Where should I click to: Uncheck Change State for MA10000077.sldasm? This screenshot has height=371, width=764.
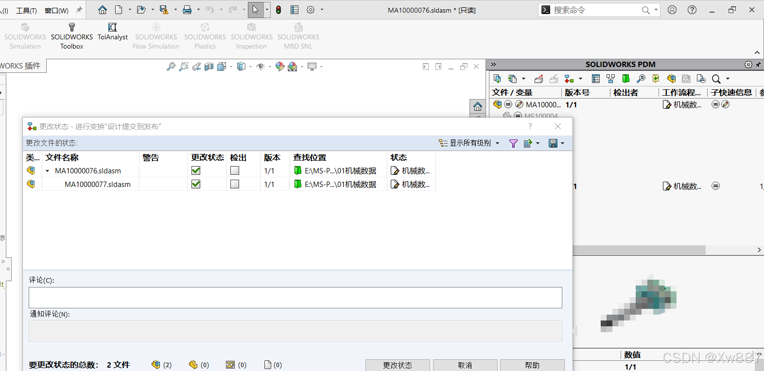(196, 184)
